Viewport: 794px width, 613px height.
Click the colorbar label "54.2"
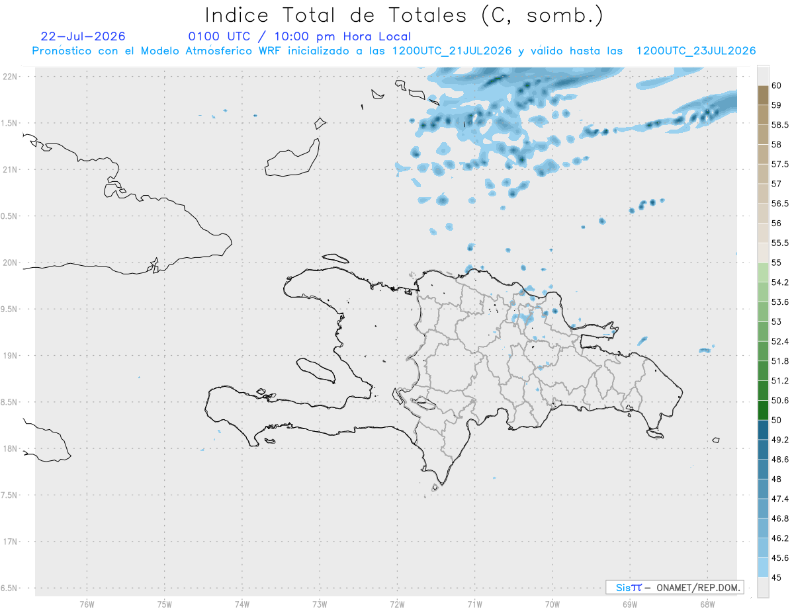tap(780, 282)
